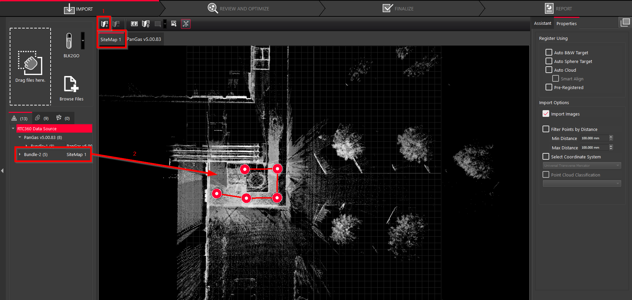Switch to the PanGas v5.00.83 tab
Viewport: 632px width, 300px height.
point(144,39)
